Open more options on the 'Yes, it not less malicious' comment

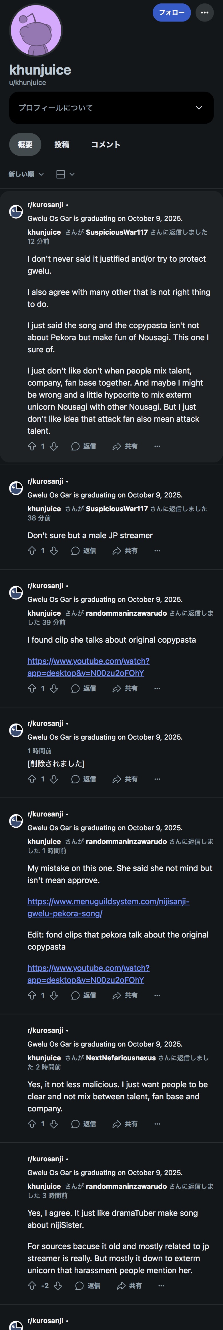click(157, 1123)
